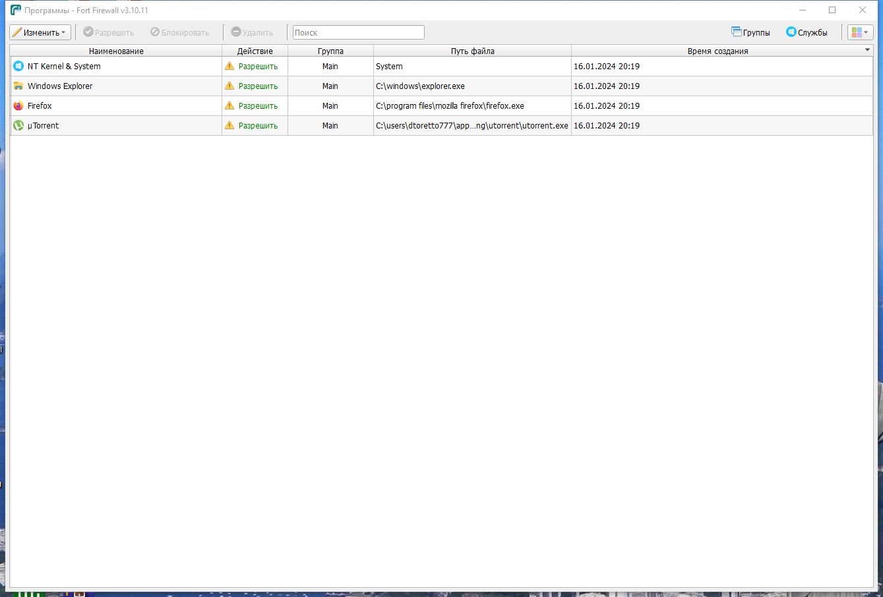Click the Windows Explorer folder icon
883x597 pixels.
pyautogui.click(x=18, y=86)
